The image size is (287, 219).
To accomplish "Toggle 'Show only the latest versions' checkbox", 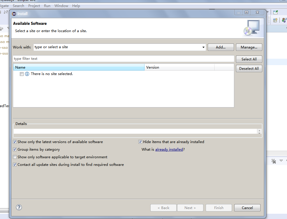I will 15,142.
